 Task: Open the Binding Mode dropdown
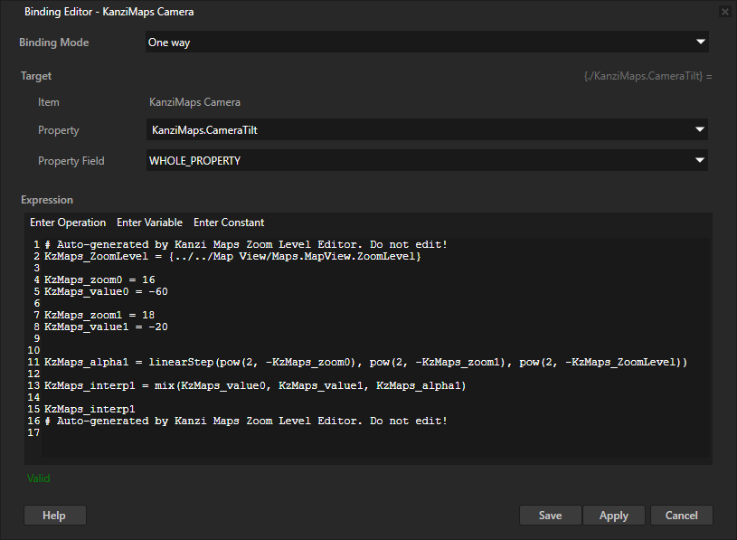click(427, 43)
